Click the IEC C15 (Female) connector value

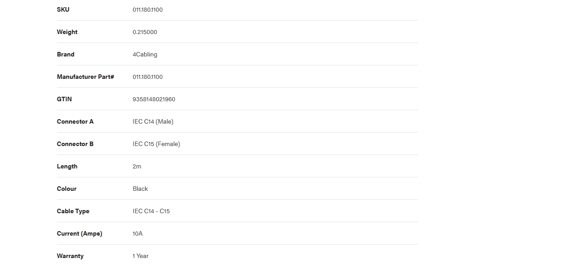pos(156,144)
